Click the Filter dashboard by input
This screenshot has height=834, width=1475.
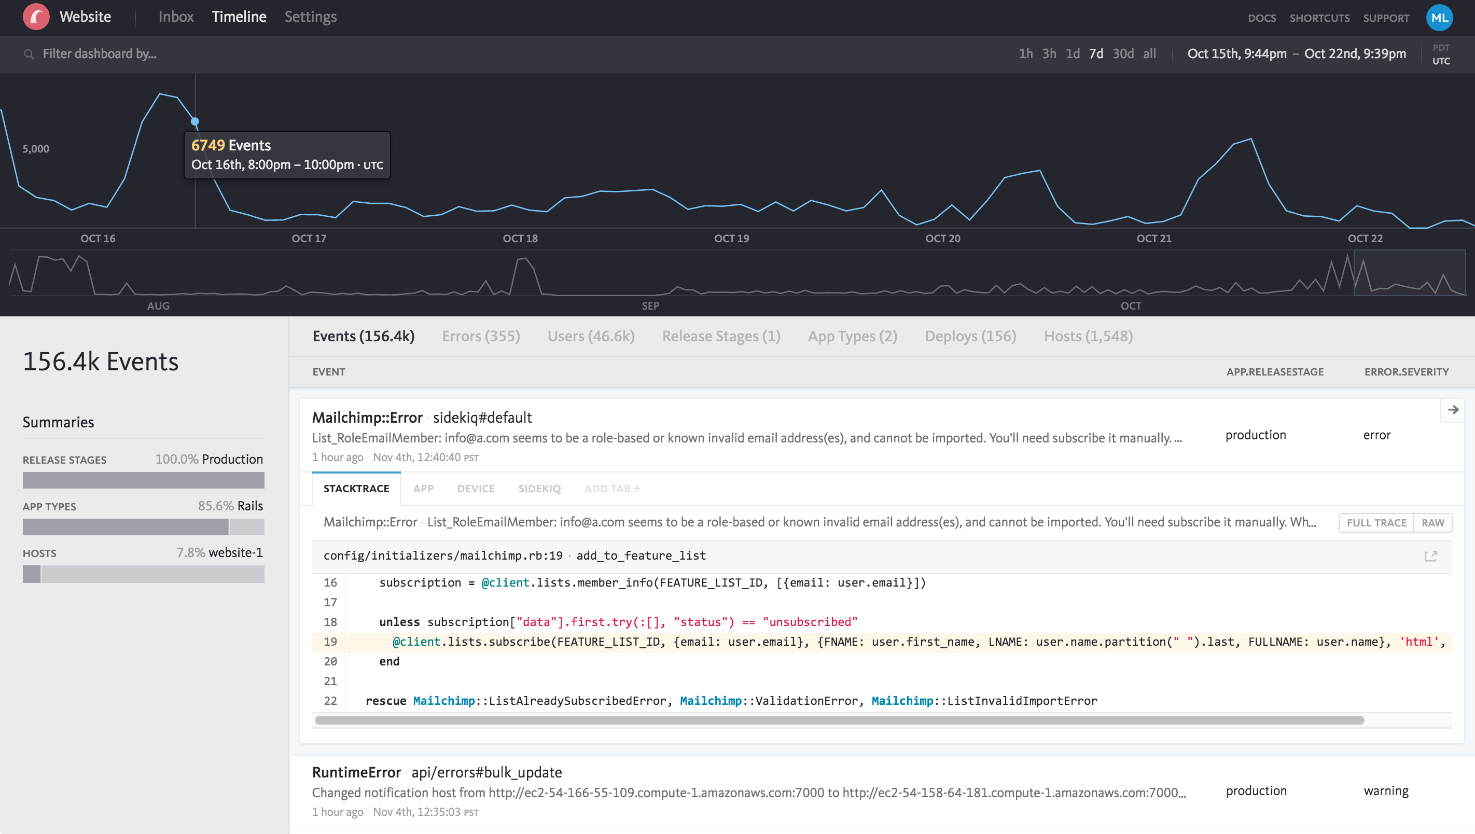99,54
